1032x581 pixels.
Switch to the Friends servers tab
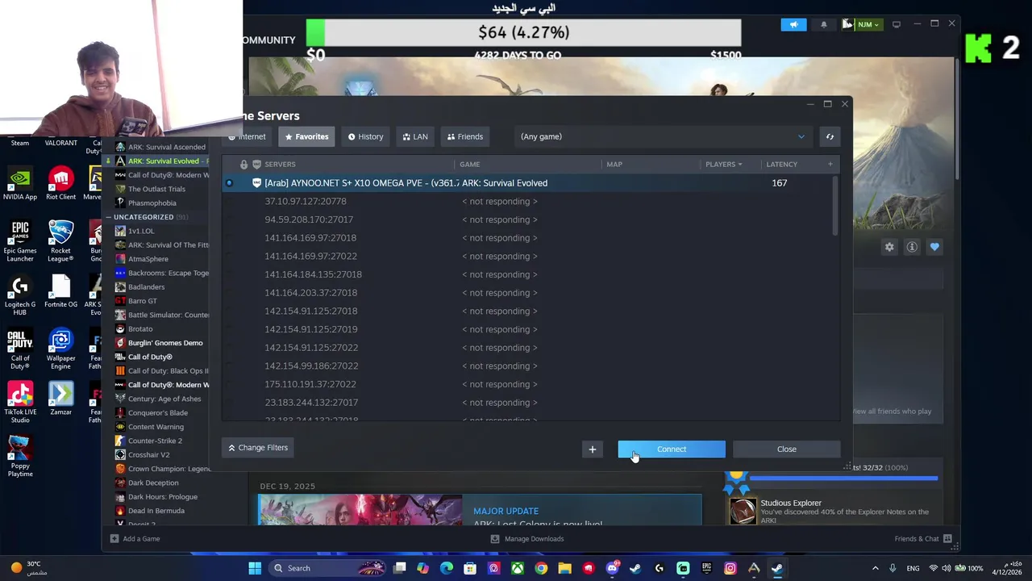pos(465,136)
